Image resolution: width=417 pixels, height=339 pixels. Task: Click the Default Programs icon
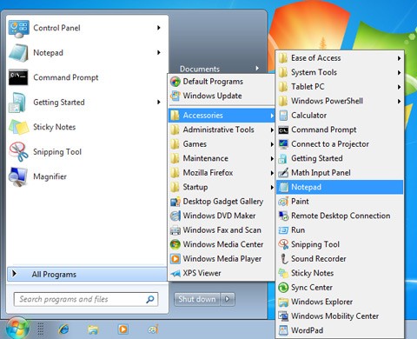(175, 82)
